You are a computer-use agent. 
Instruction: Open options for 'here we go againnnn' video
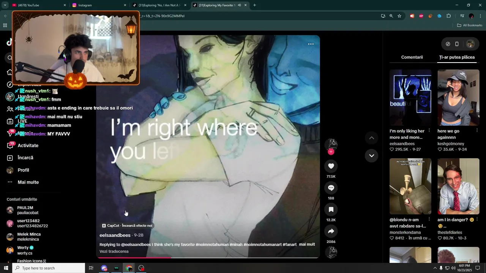tap(477, 130)
